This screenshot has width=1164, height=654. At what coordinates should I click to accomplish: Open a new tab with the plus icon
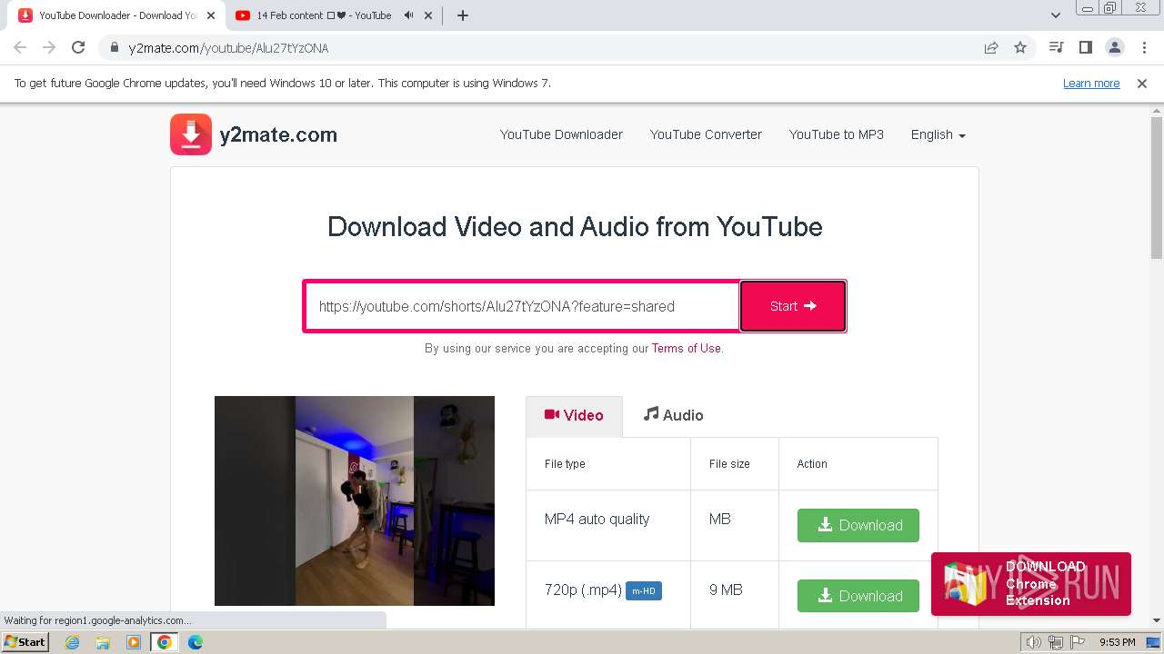coord(462,15)
